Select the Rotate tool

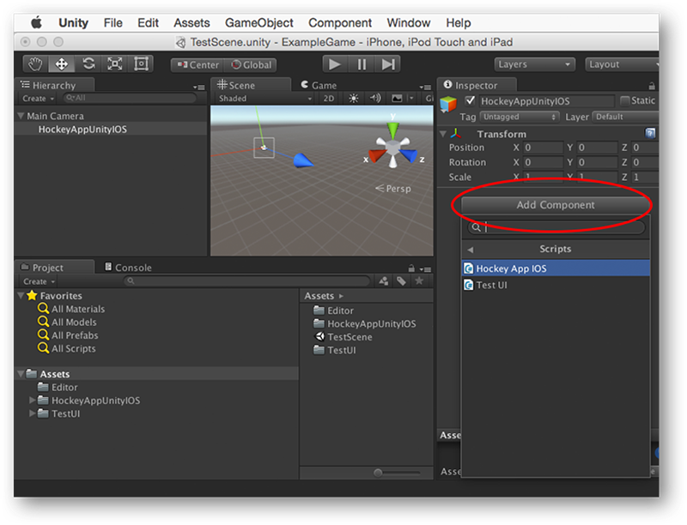point(88,64)
